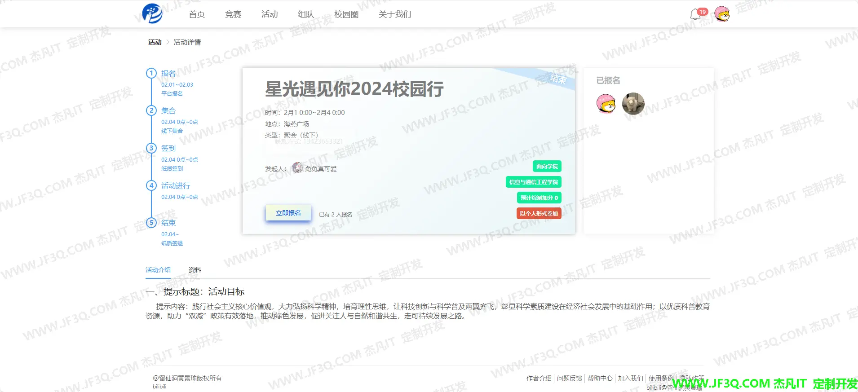
Task: Open the user avatar in top bar
Action: 722,14
